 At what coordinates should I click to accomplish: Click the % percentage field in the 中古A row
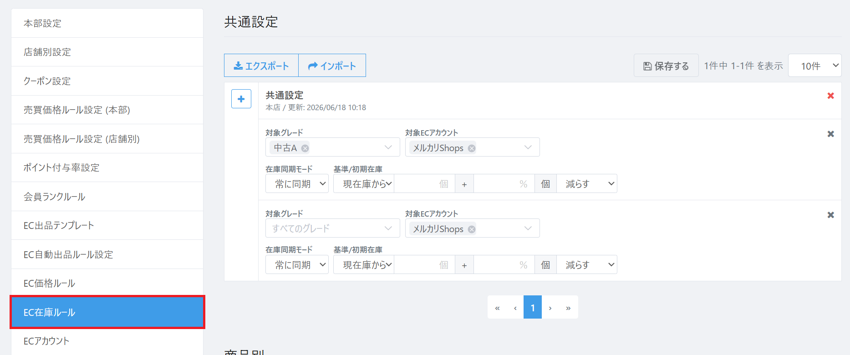pyautogui.click(x=504, y=183)
